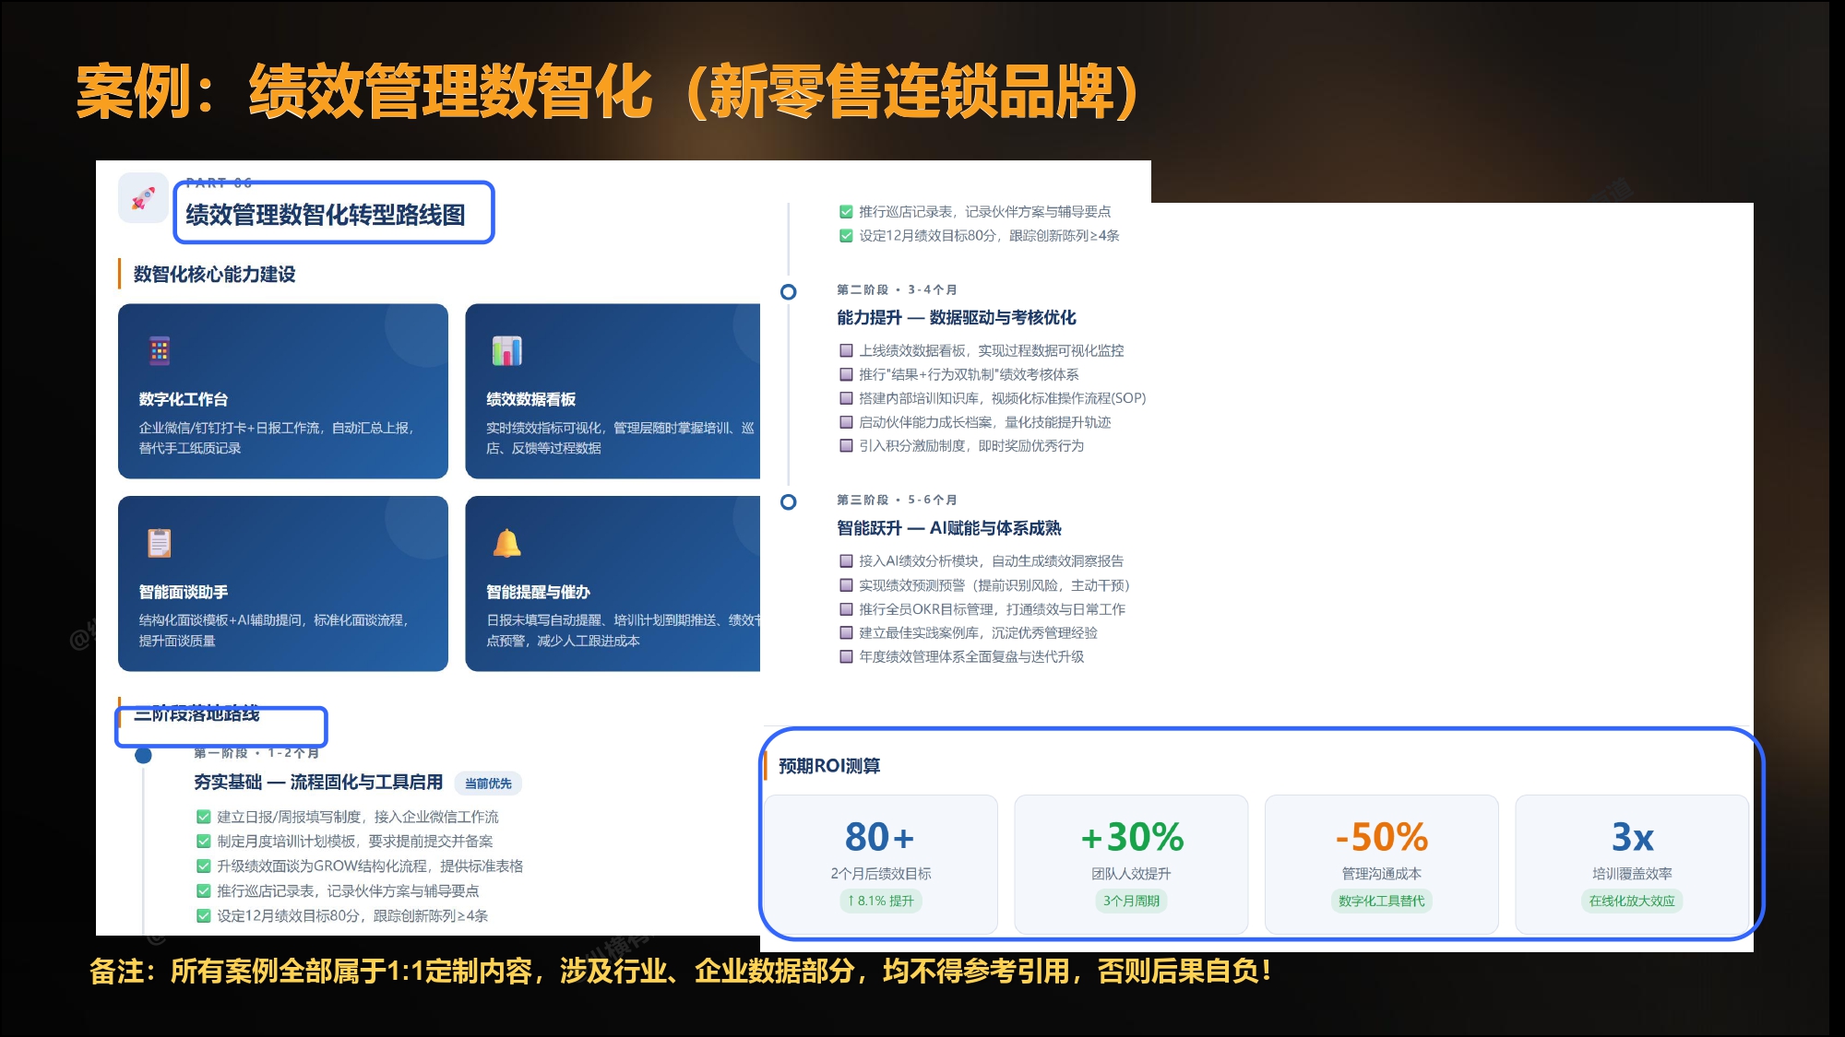Click the -50% ROI value

(x=1382, y=837)
